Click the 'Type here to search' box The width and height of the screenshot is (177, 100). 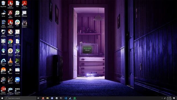pos(20,98)
